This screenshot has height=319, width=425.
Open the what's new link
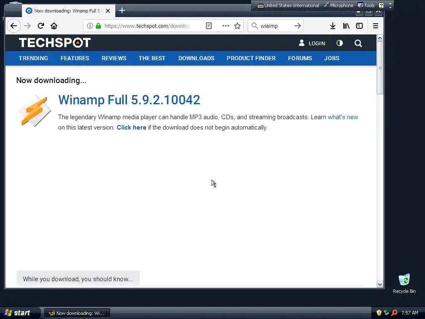click(343, 117)
